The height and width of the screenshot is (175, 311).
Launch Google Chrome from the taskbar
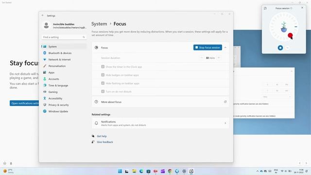pyautogui.click(x=170, y=171)
